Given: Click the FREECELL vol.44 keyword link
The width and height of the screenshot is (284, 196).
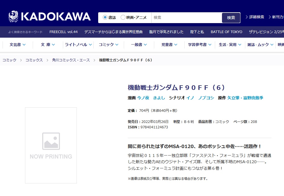Looking at the screenshot, I should coord(63,32).
